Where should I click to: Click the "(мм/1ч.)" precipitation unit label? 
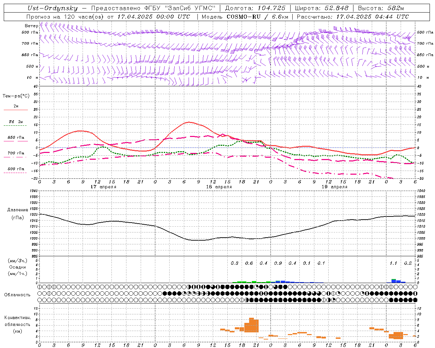click(x=17, y=273)
